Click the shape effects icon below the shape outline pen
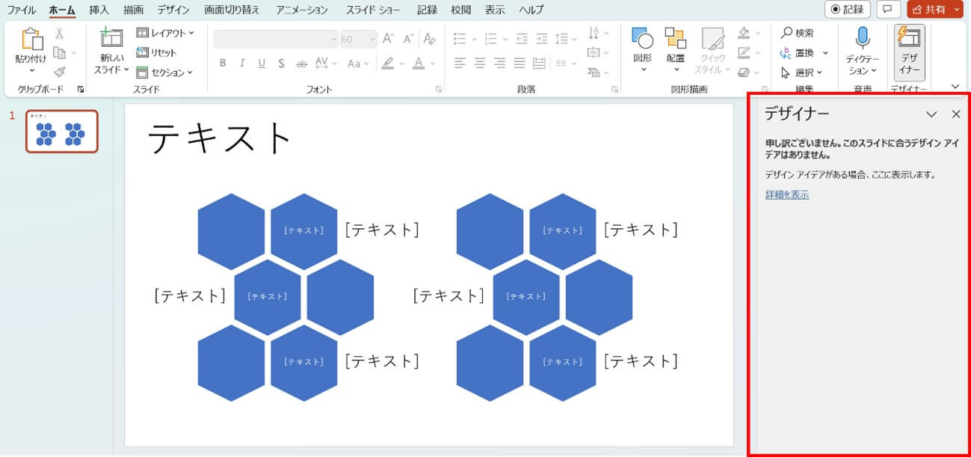This screenshot has width=971, height=457. [x=744, y=72]
